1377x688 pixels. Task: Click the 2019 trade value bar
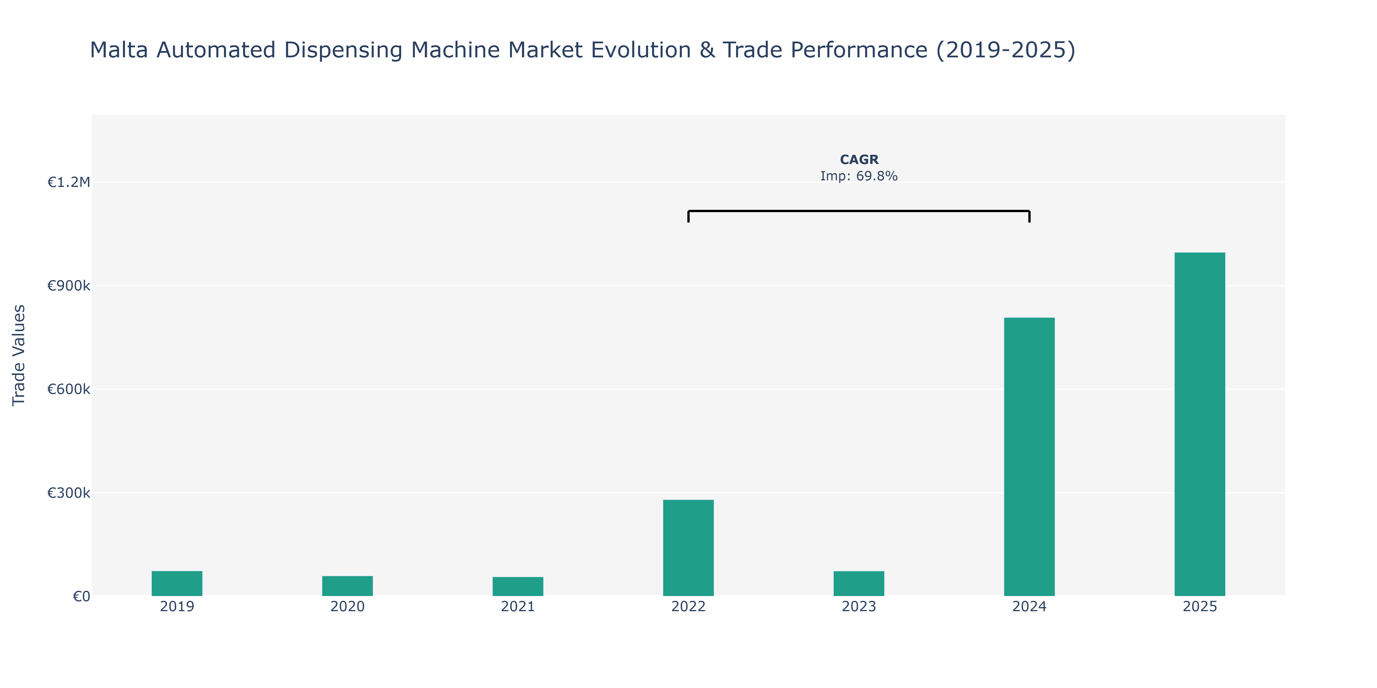177,583
